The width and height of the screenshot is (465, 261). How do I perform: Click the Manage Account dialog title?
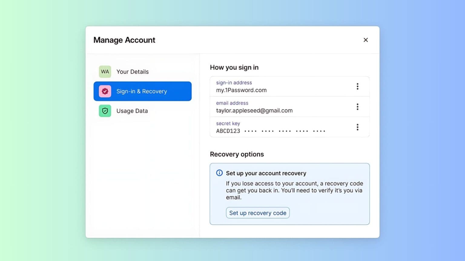coord(124,40)
